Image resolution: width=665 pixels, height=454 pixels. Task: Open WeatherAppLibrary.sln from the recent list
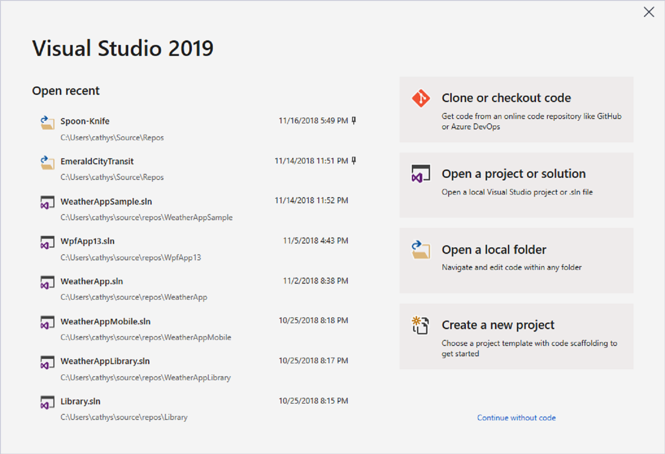[105, 361]
